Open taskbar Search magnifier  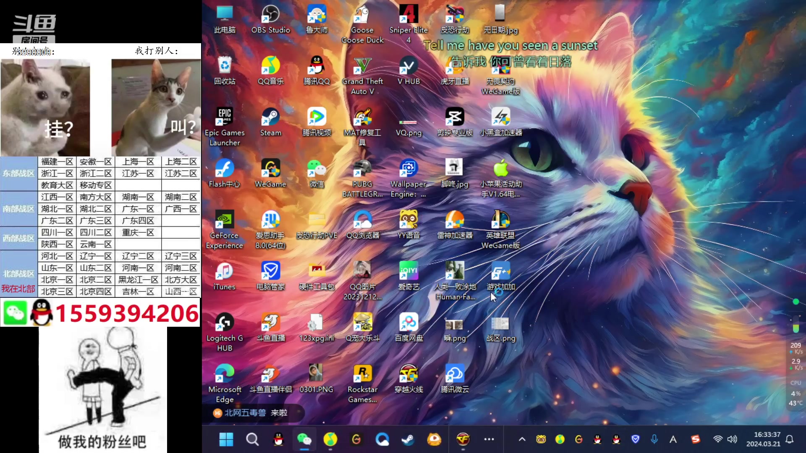252,439
